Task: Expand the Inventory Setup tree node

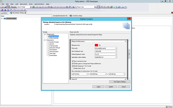Action: pos(2,19)
